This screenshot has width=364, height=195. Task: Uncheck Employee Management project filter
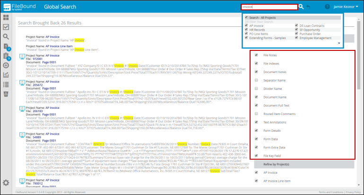pos(296,38)
